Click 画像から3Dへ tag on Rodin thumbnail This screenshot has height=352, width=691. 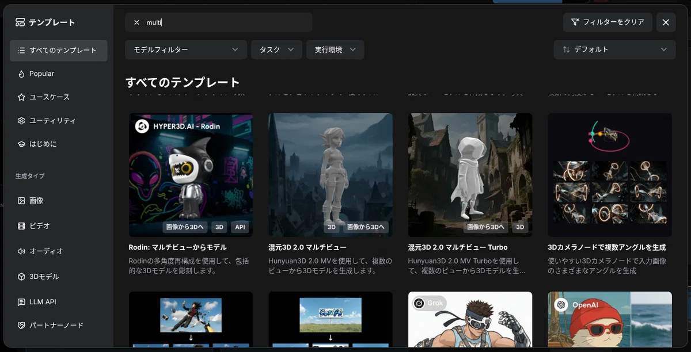[185, 227]
